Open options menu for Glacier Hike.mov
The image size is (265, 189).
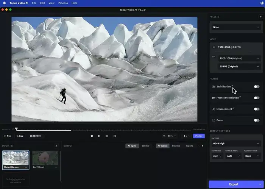26,167
